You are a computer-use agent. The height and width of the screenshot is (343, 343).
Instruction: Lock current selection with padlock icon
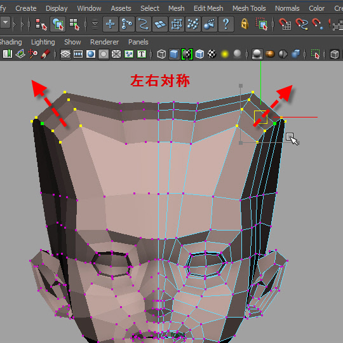245,24
